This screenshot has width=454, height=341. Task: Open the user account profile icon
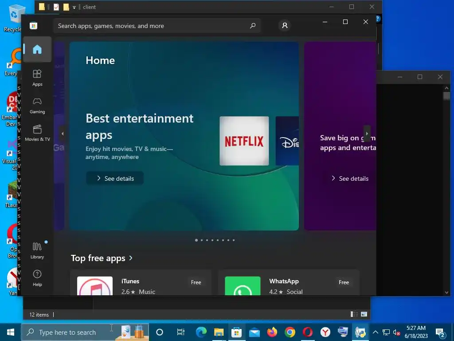285,25
